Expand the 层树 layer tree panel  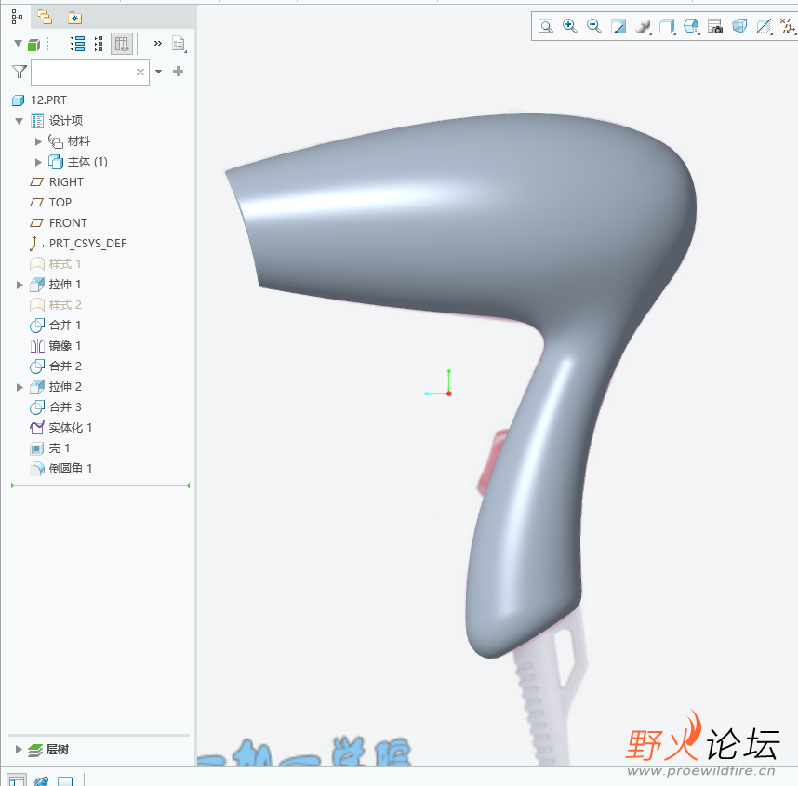(x=19, y=750)
